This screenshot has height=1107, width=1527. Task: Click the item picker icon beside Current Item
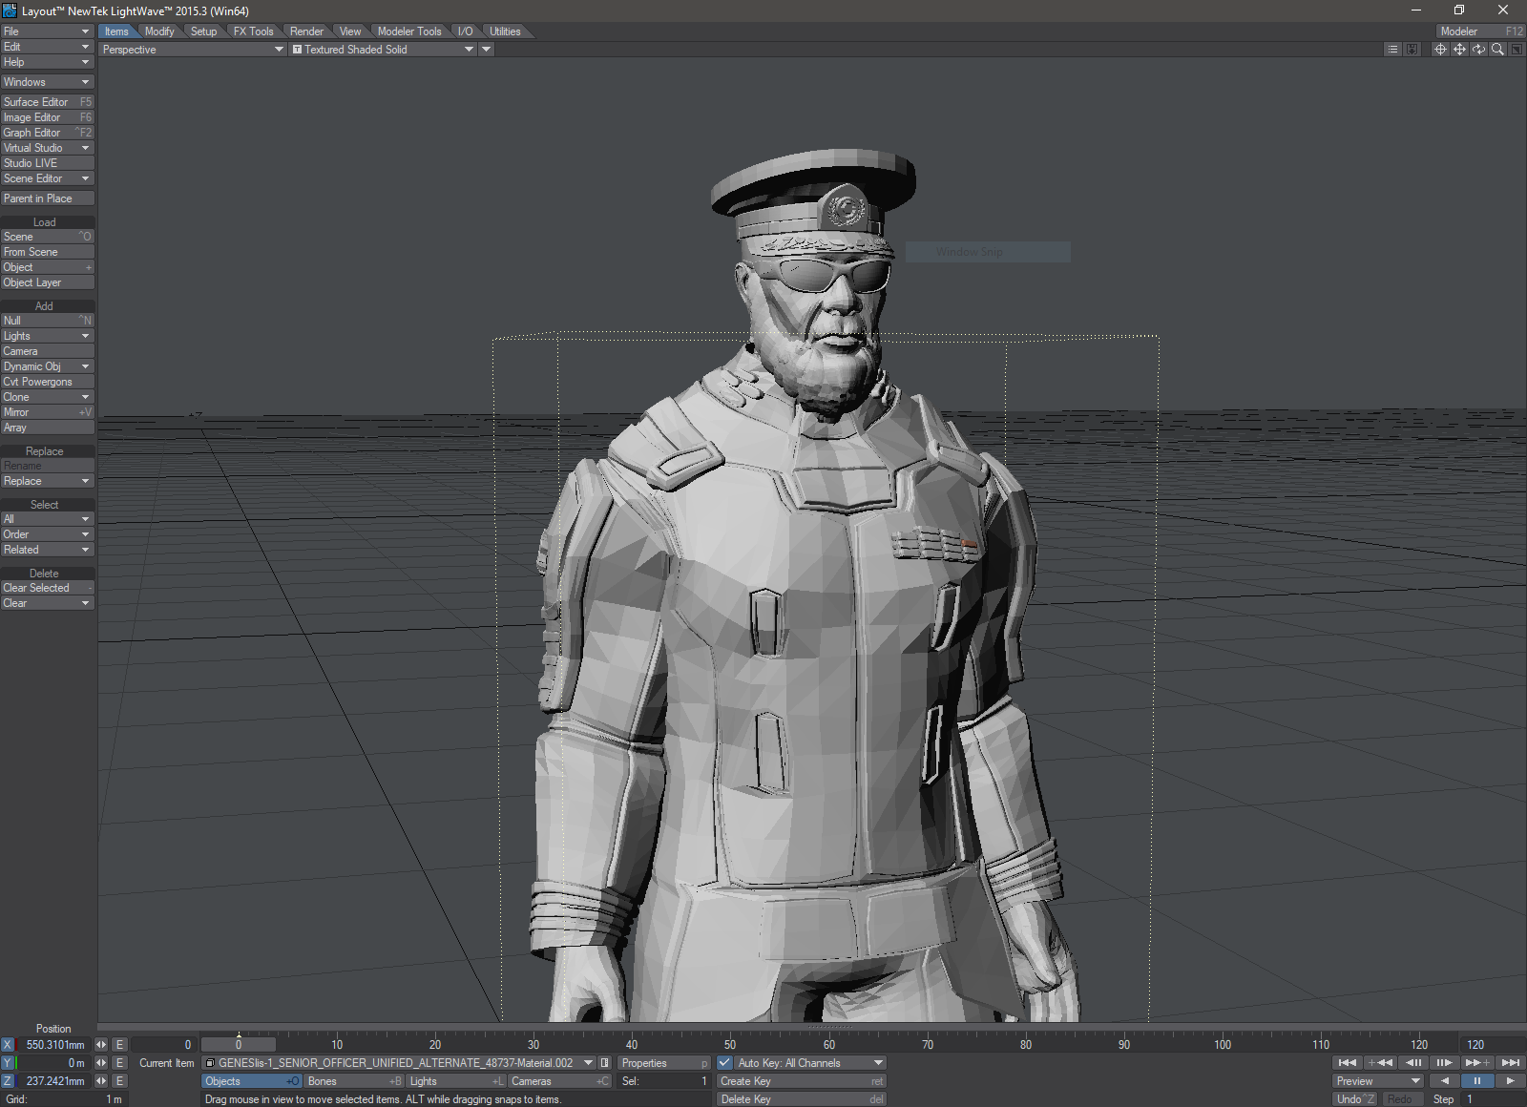point(604,1063)
